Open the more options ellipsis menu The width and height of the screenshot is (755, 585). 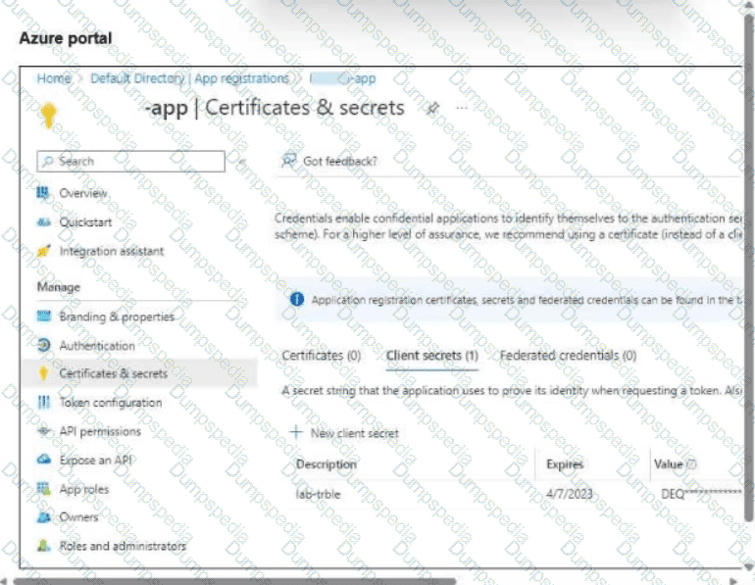[461, 108]
